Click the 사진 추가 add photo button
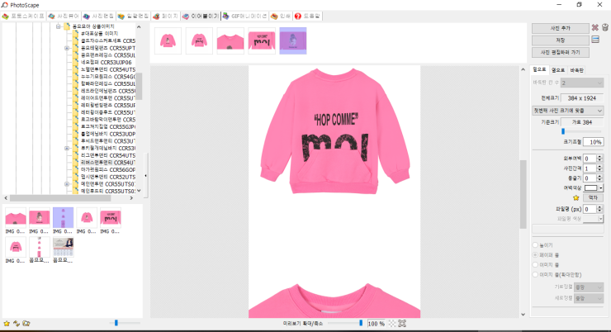Screen dimensions: 611x332 (x=560, y=28)
